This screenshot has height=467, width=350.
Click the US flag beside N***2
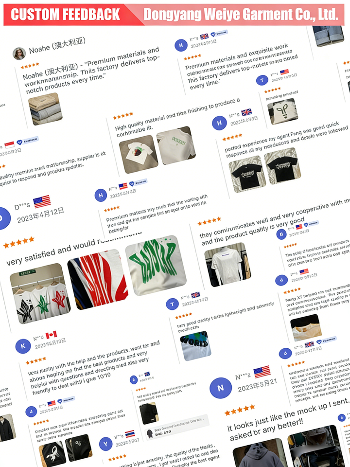click(262, 372)
